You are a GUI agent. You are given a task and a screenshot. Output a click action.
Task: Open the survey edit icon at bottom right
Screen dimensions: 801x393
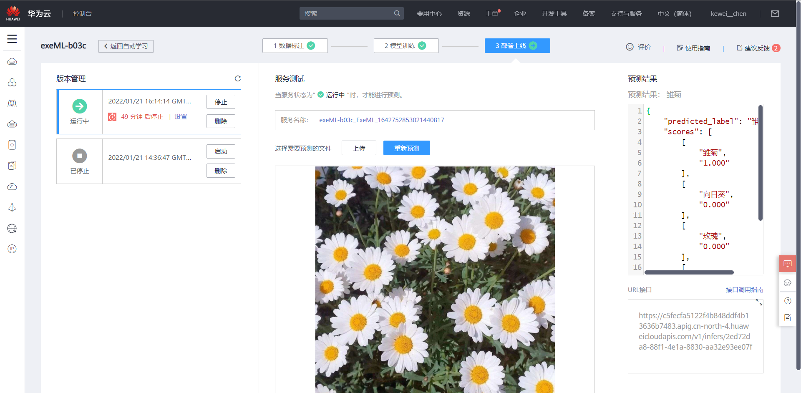pyautogui.click(x=788, y=317)
